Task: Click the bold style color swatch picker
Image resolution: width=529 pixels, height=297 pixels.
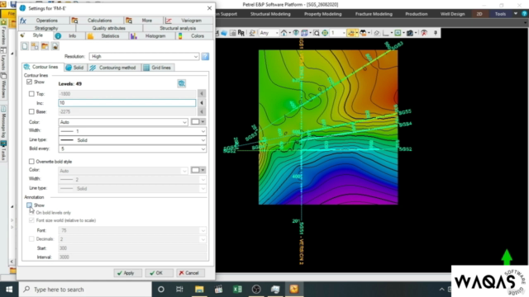Action: tap(198, 170)
